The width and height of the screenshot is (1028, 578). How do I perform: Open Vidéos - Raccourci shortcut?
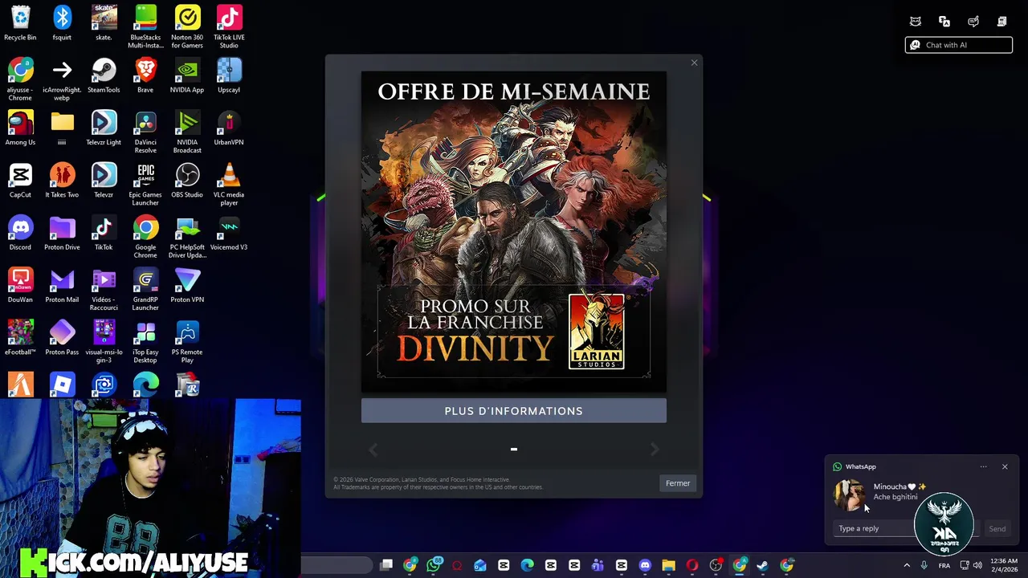click(104, 289)
